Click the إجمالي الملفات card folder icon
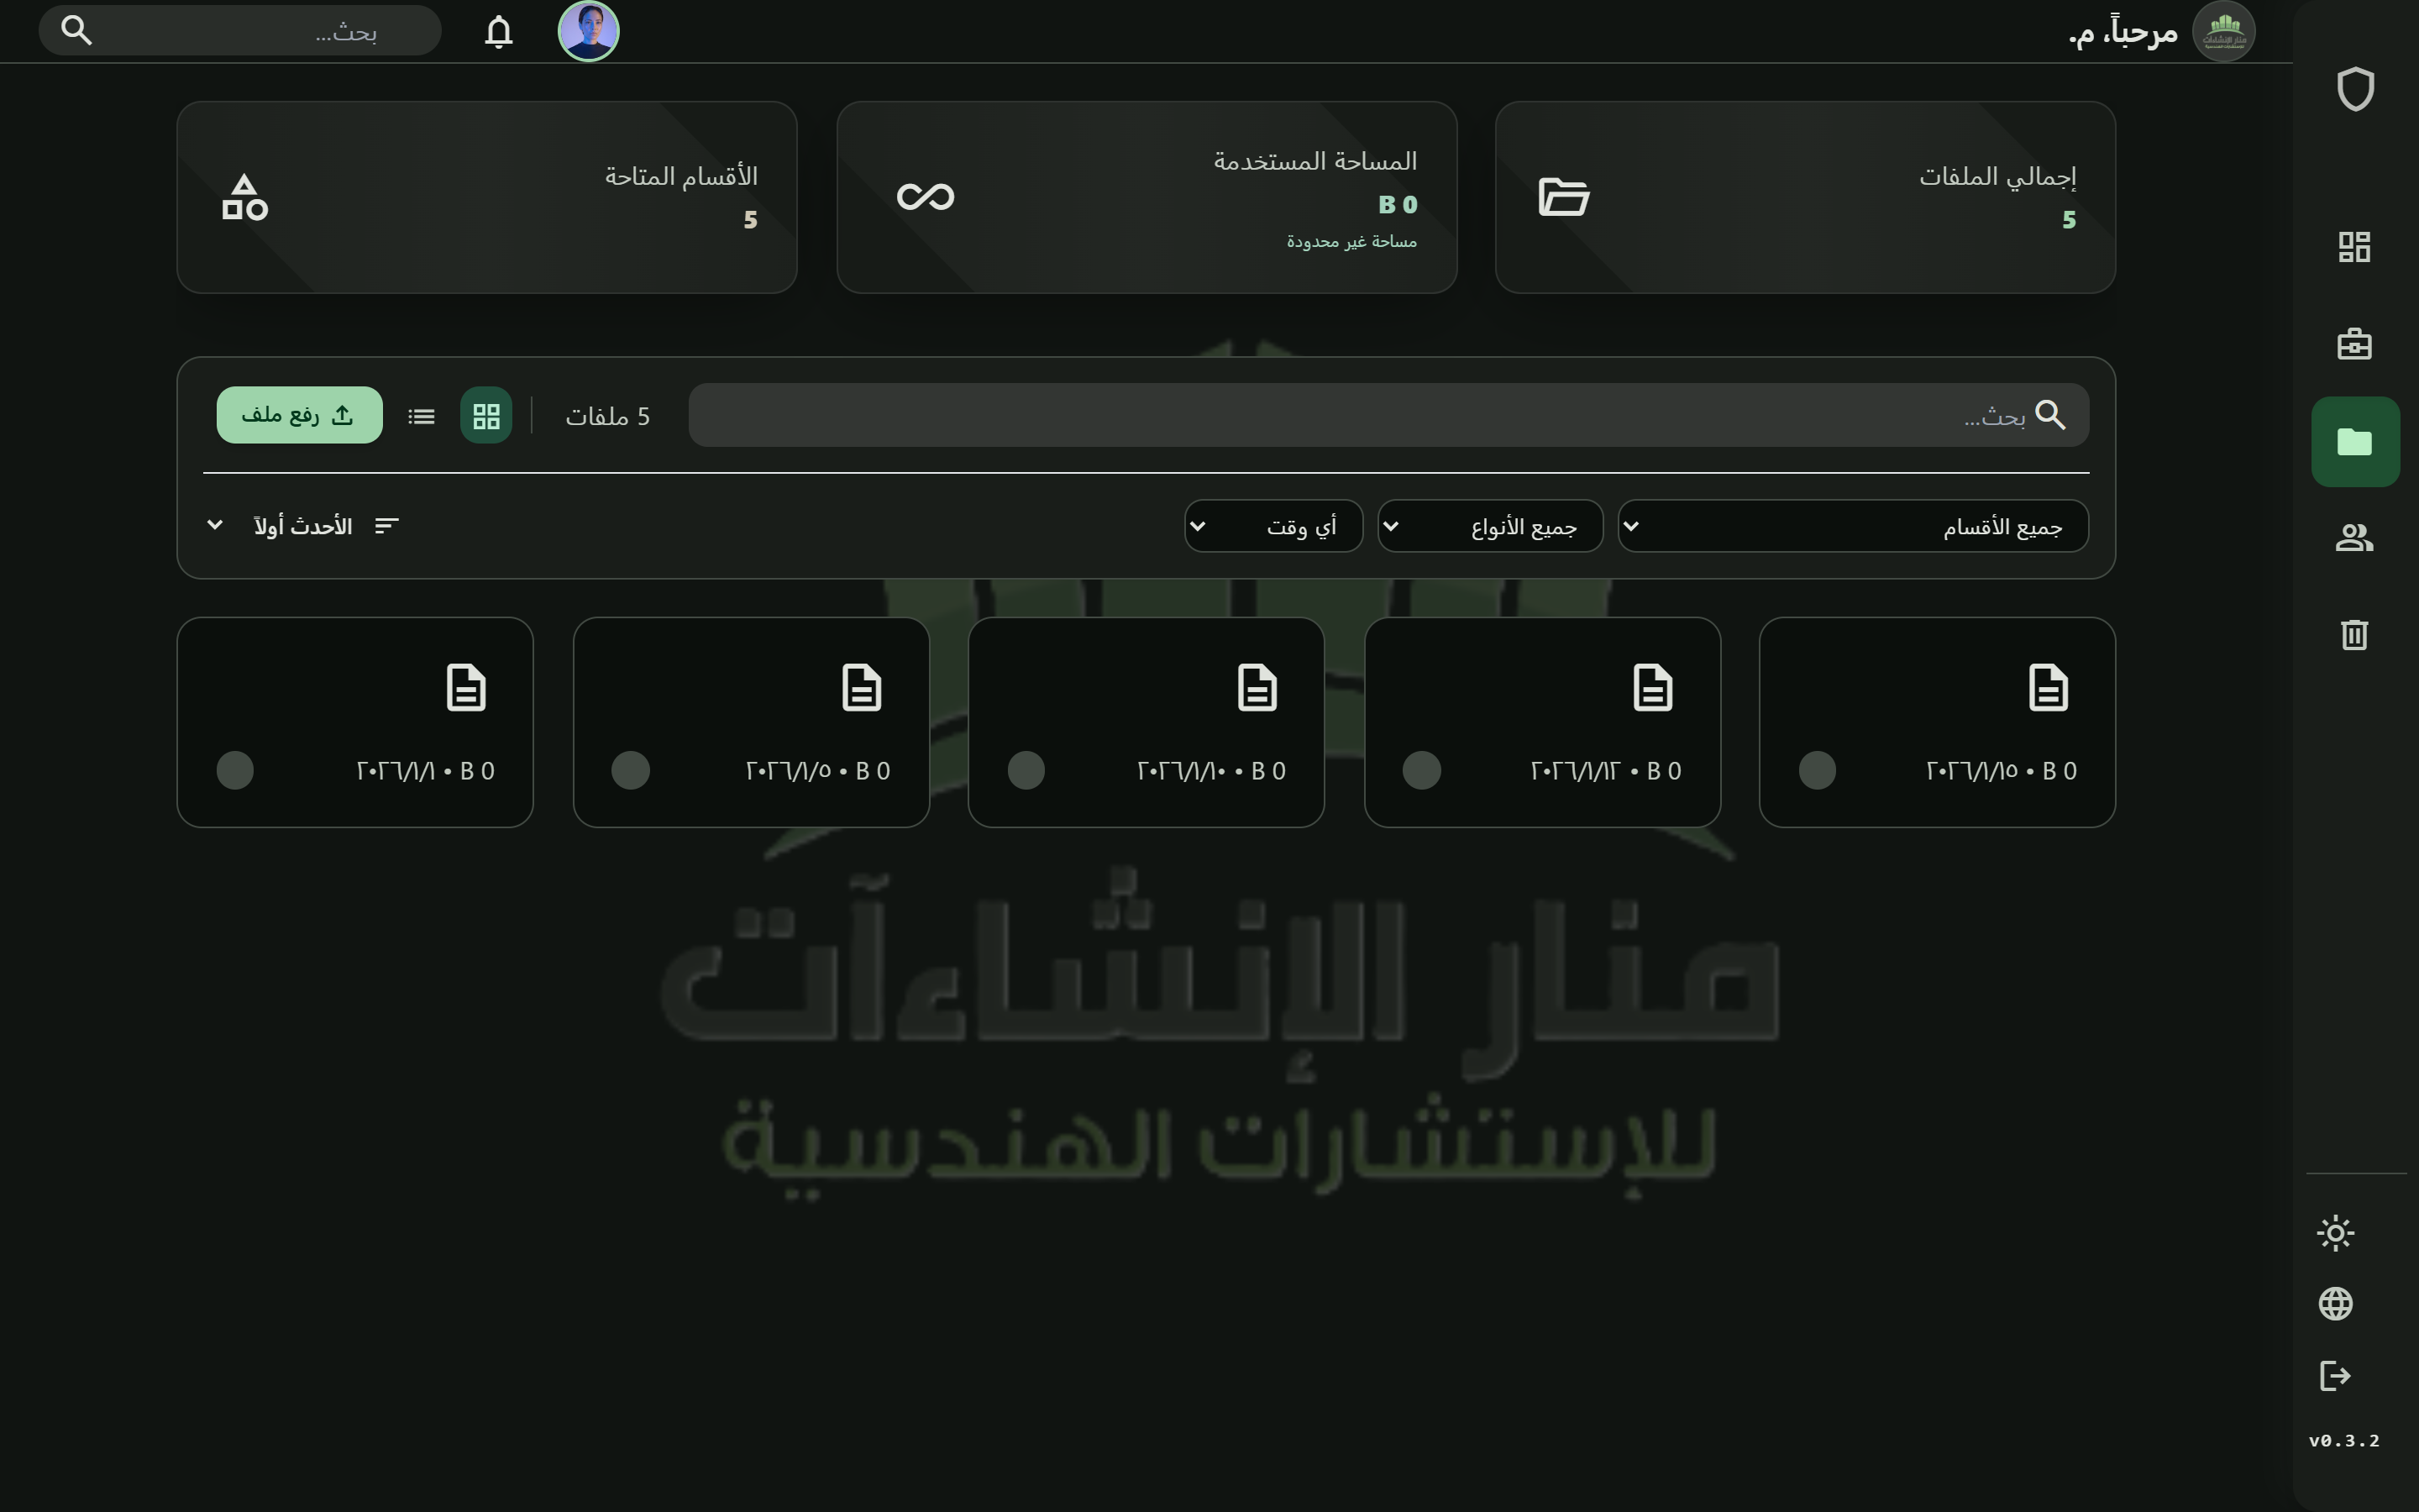Screen dimensions: 2419x1512 coord(1563,197)
